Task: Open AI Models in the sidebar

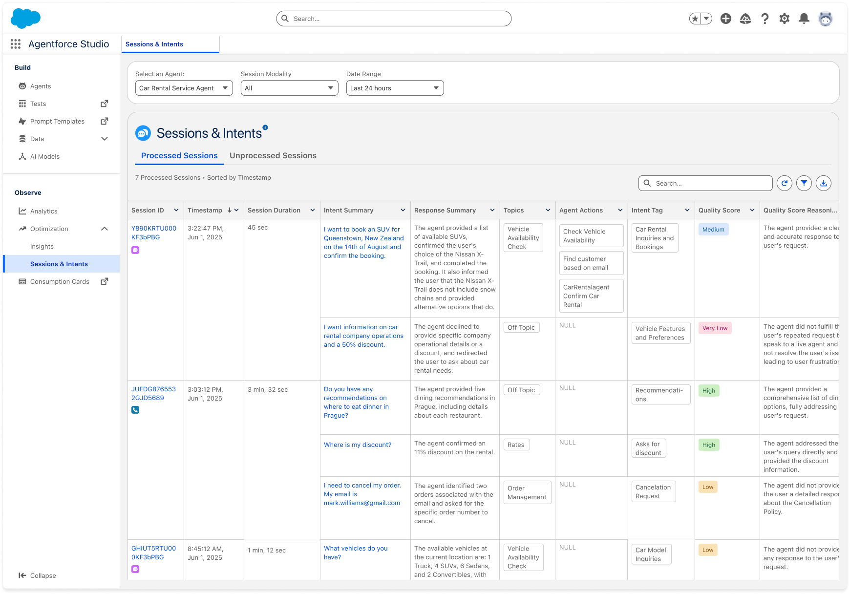Action: point(45,156)
